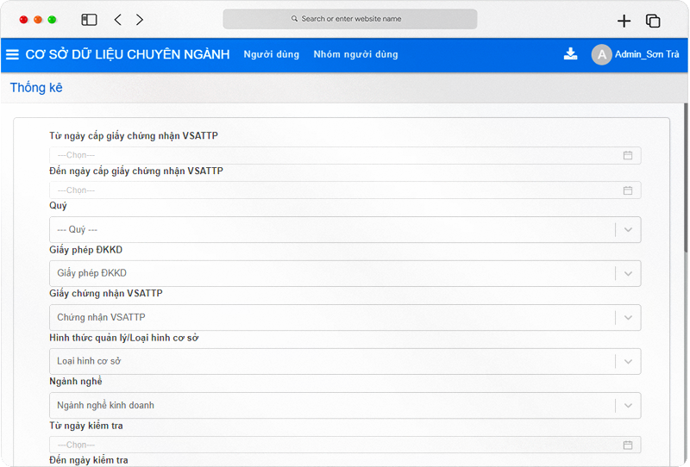The height and width of the screenshot is (467, 690).
Task: Click the CƠ SỞ DỮ LIỆU CHUYÊN NGÀNH title
Action: click(x=128, y=54)
